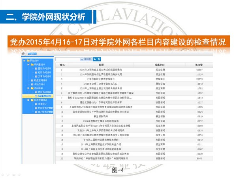
Task: Open 栏目访问排名 tree item
Action: click(45, 92)
